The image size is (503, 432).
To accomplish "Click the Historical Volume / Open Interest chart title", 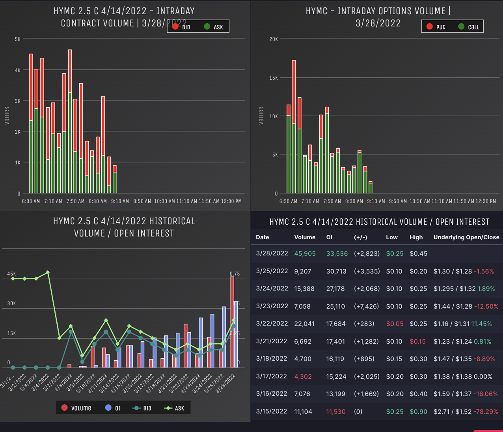I will (124, 227).
